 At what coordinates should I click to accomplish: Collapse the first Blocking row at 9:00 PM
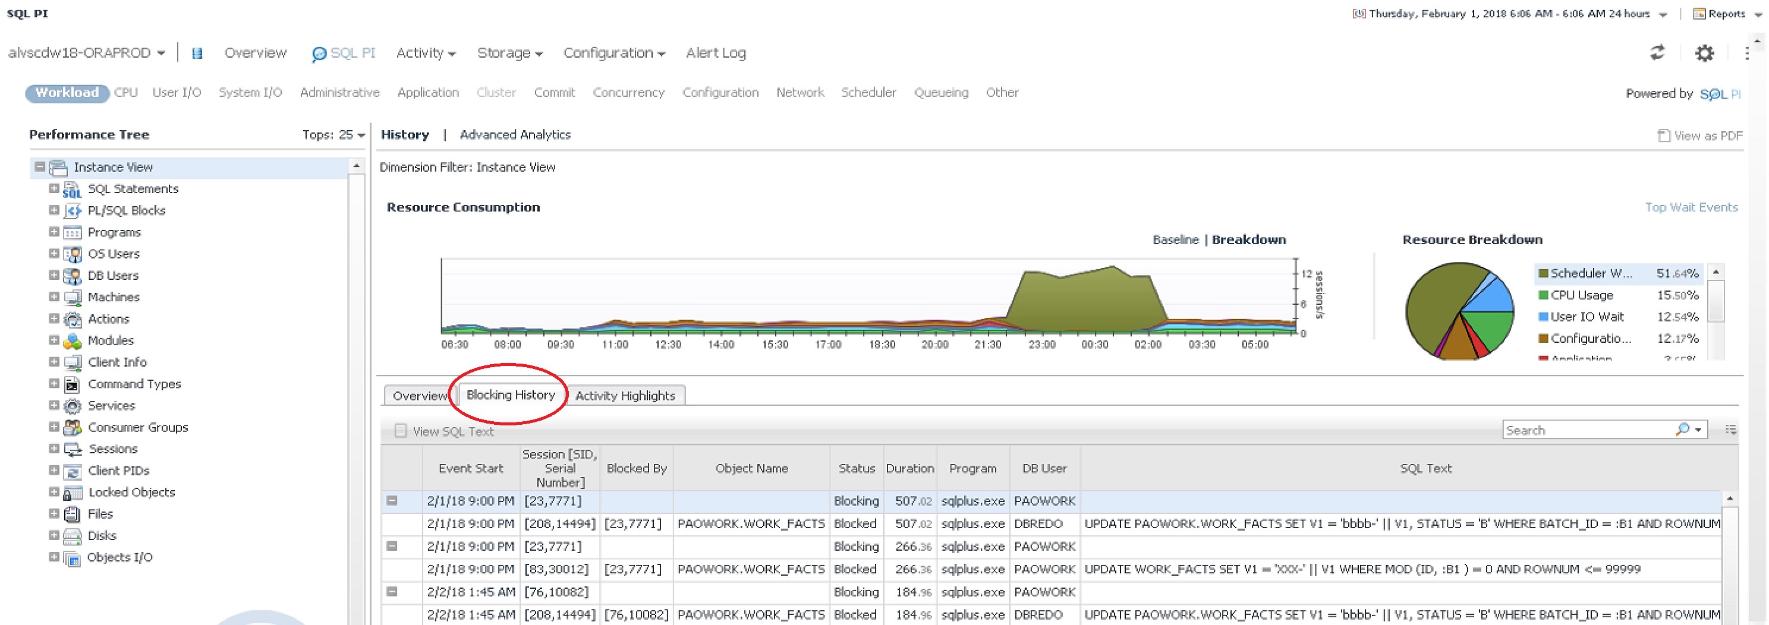click(392, 501)
